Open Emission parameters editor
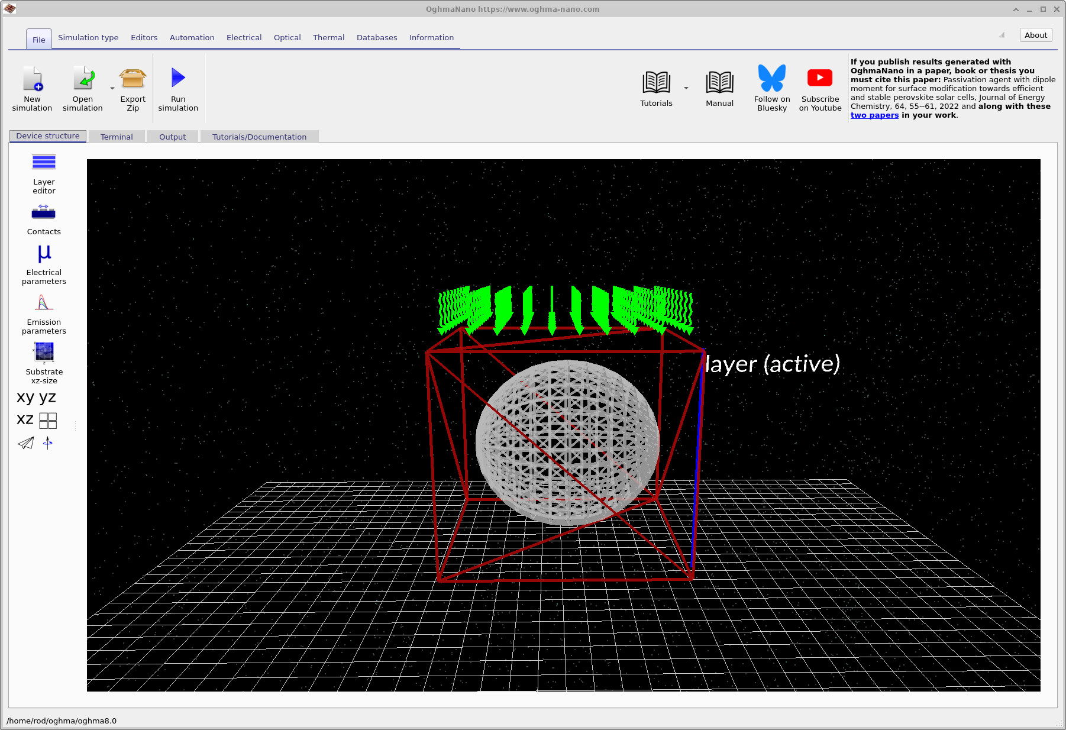Viewport: 1066px width, 730px height. [44, 303]
